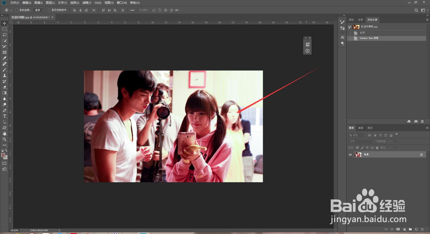Select the Path Selection tool
The width and height of the screenshot is (430, 234).
(x=5, y=122)
